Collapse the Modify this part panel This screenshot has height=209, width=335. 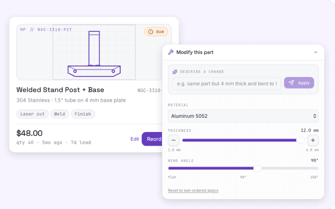316,52
